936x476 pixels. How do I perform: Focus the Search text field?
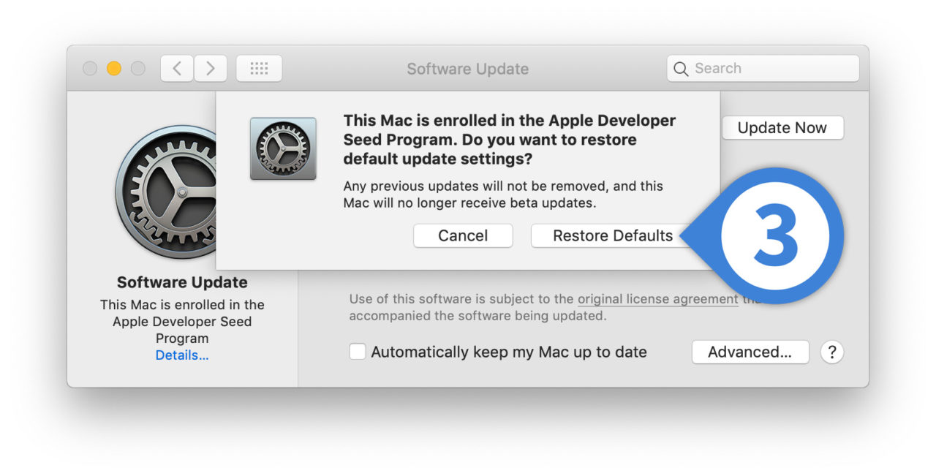763,69
